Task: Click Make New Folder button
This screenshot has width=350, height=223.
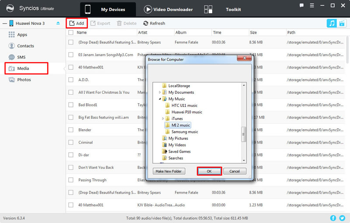Action: (x=169, y=171)
